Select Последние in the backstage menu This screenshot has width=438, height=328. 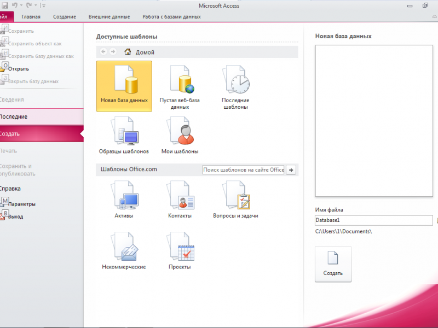42,116
